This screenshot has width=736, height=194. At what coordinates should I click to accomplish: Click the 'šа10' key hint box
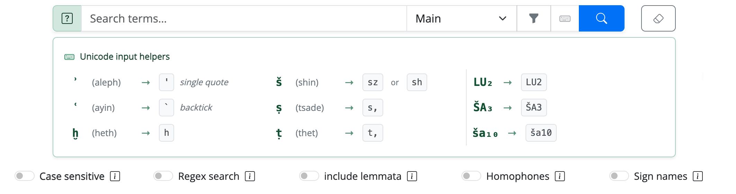click(541, 133)
